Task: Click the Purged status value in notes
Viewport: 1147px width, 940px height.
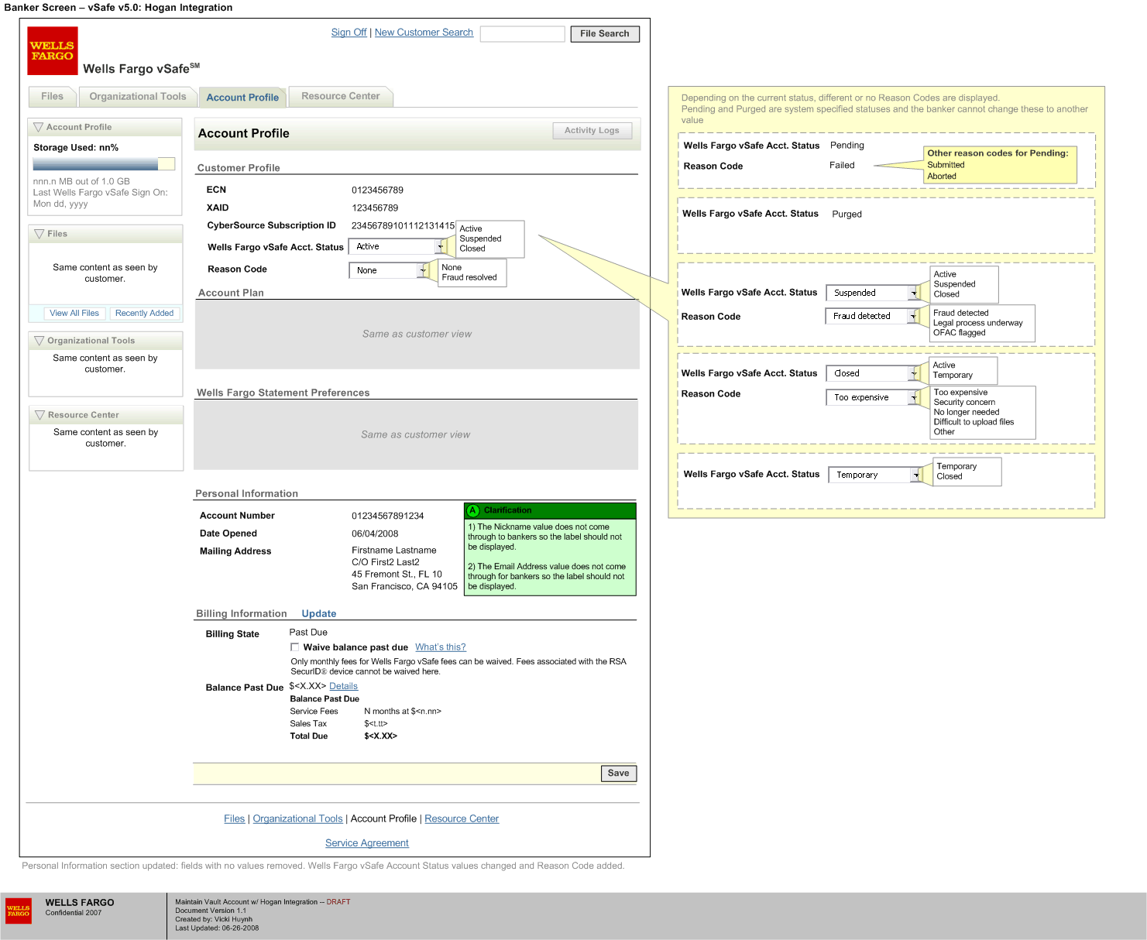Action: (847, 214)
